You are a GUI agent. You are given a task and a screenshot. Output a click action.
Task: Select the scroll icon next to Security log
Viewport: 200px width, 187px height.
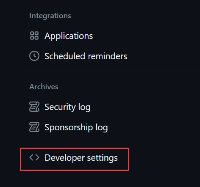pos(34,107)
